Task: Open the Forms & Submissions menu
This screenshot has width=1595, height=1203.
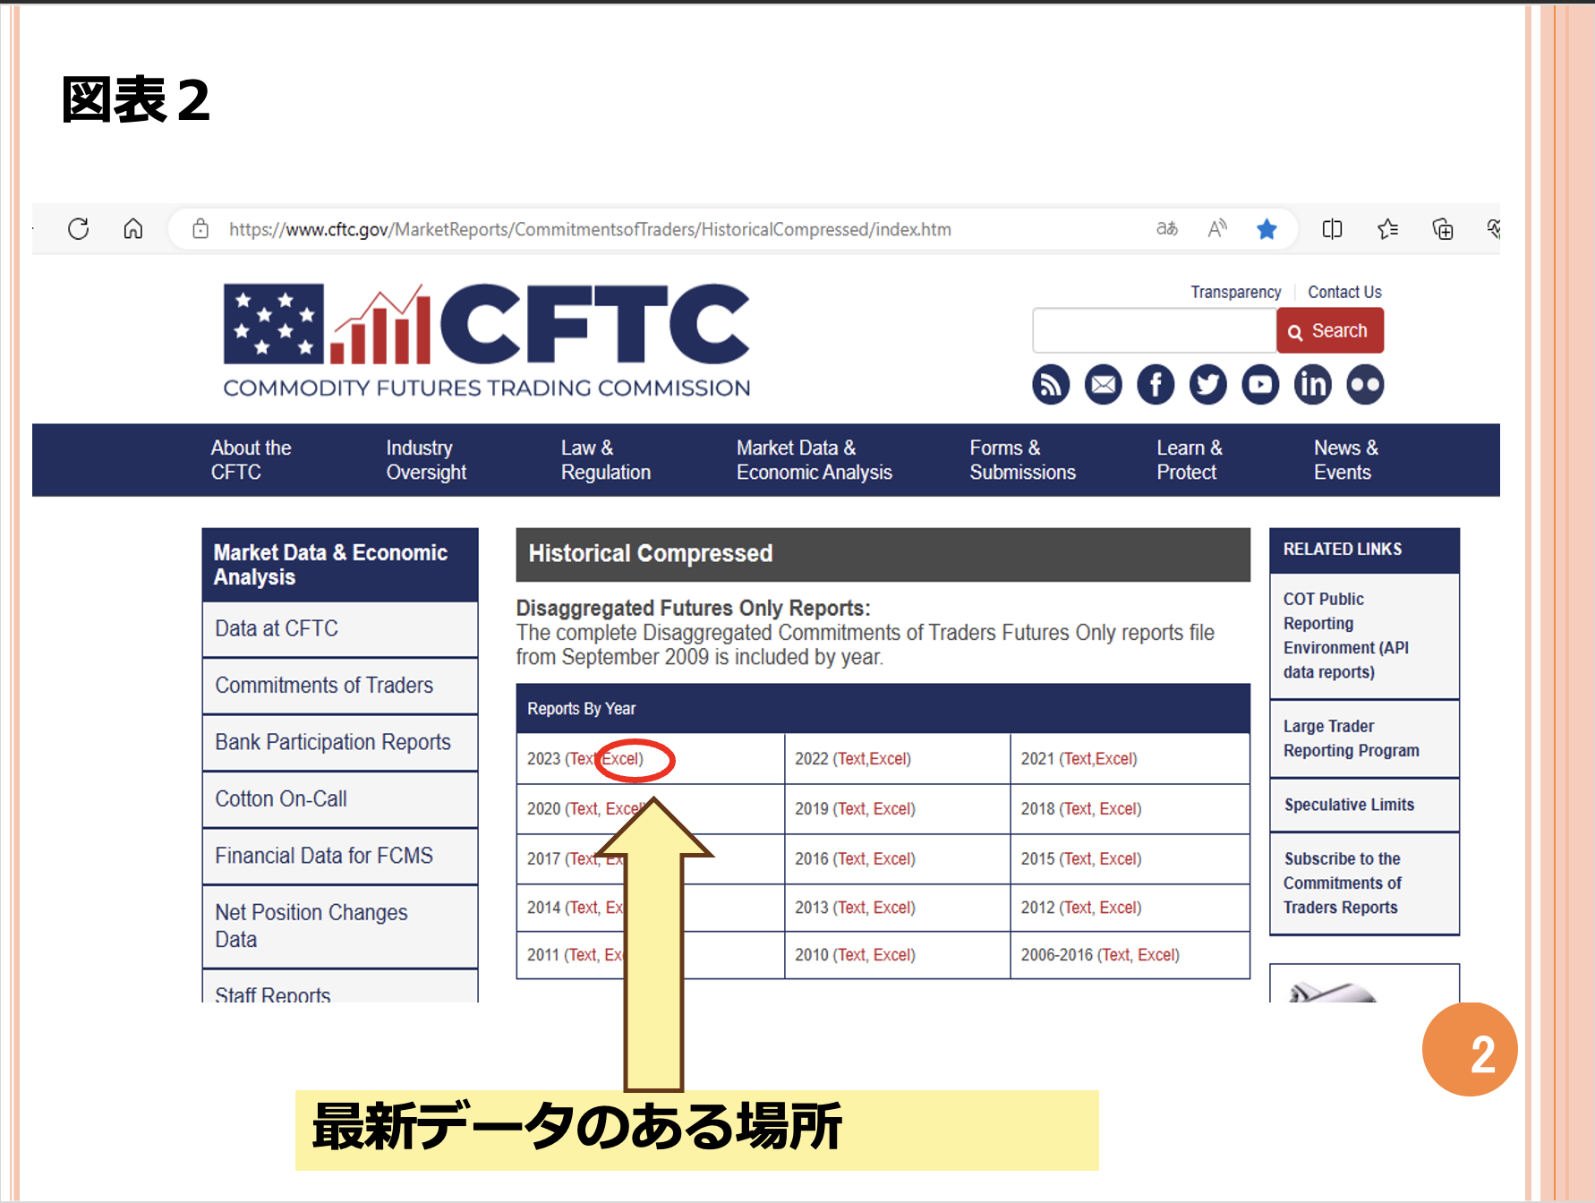Action: click(x=1023, y=460)
